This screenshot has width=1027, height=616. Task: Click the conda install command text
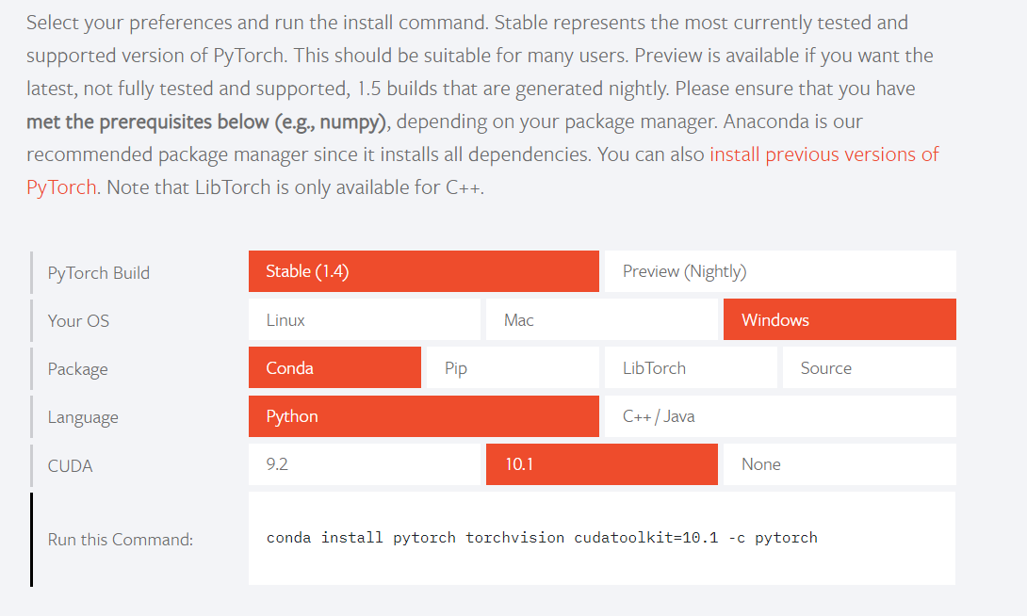[x=542, y=538]
